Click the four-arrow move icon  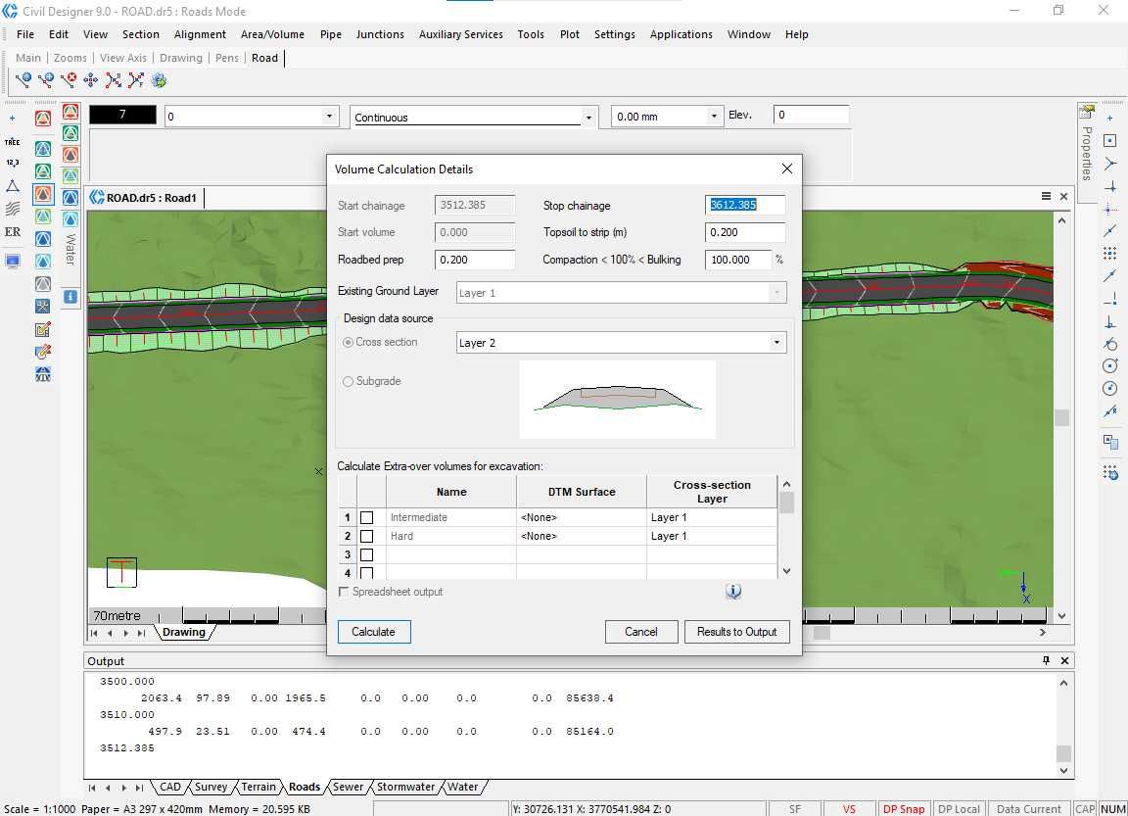tap(91, 80)
